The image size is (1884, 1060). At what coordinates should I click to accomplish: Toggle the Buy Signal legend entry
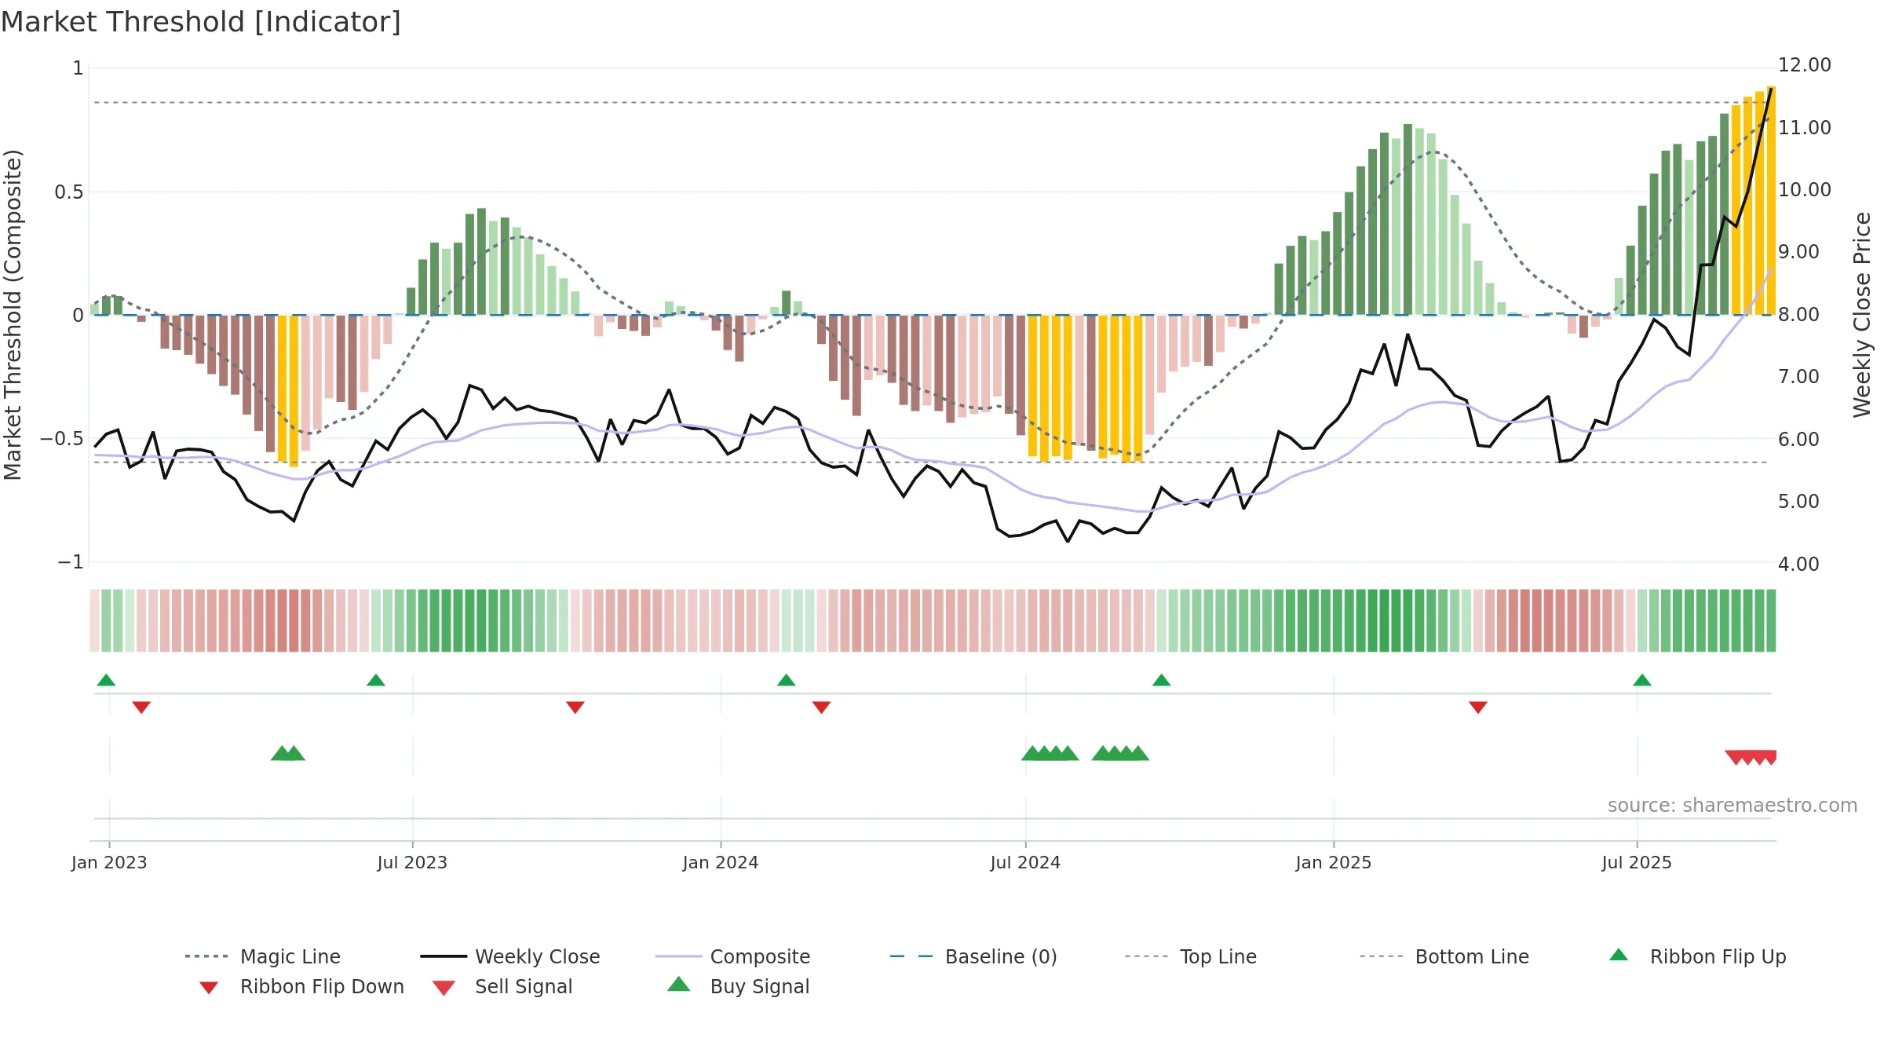click(738, 986)
